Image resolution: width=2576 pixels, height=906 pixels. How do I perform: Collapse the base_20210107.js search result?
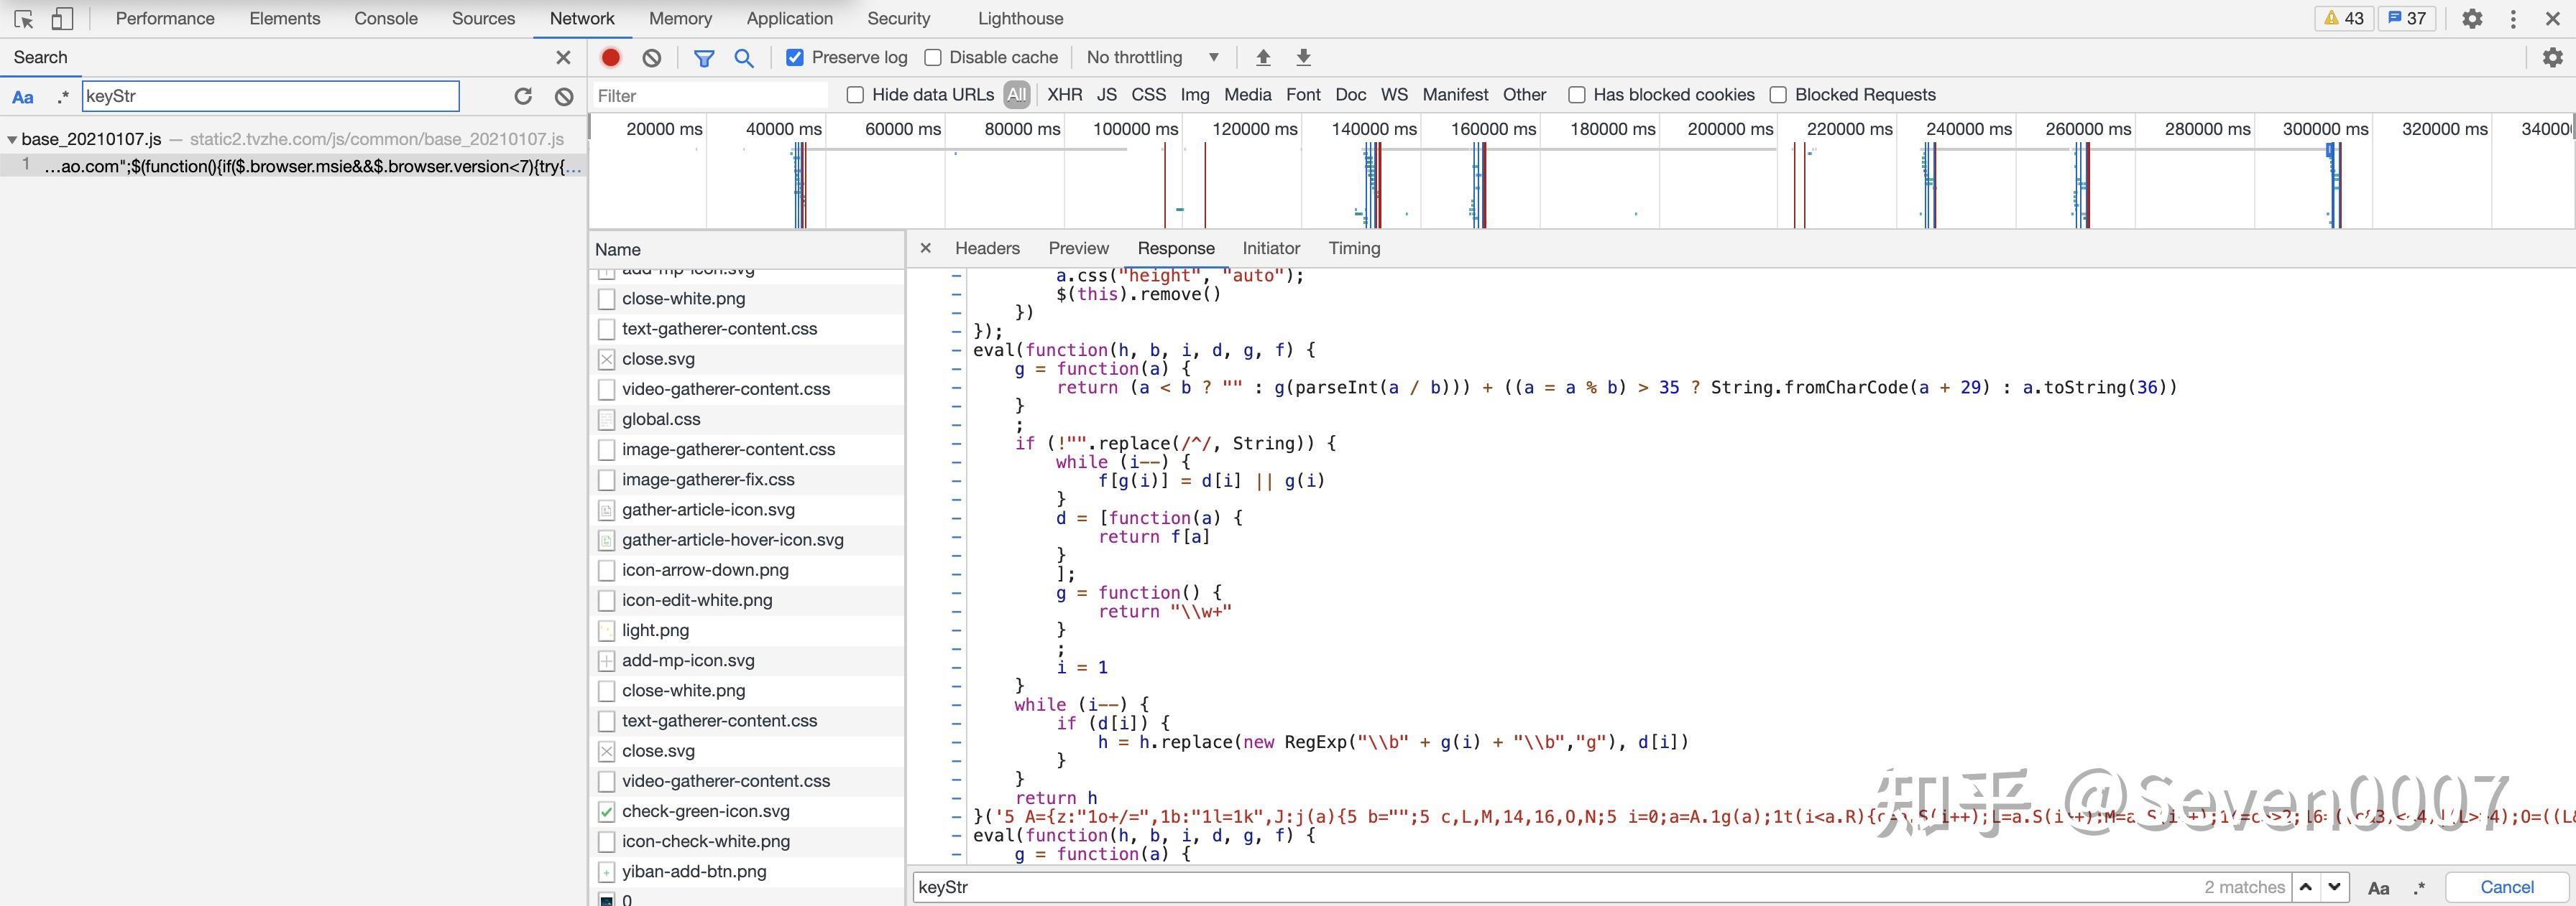(12, 140)
